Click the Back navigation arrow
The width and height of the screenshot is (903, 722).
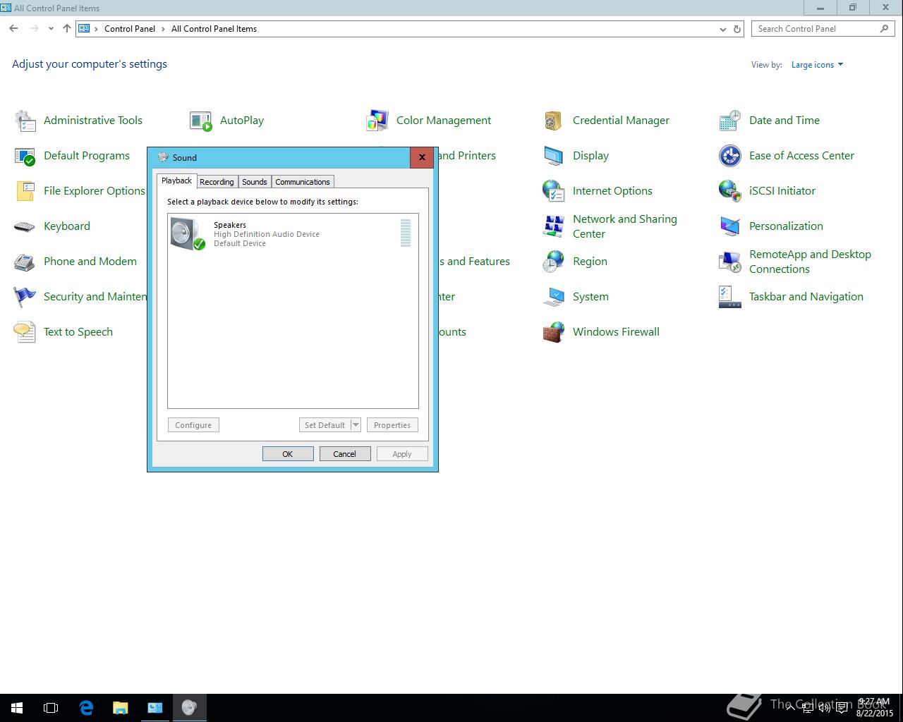click(x=13, y=29)
